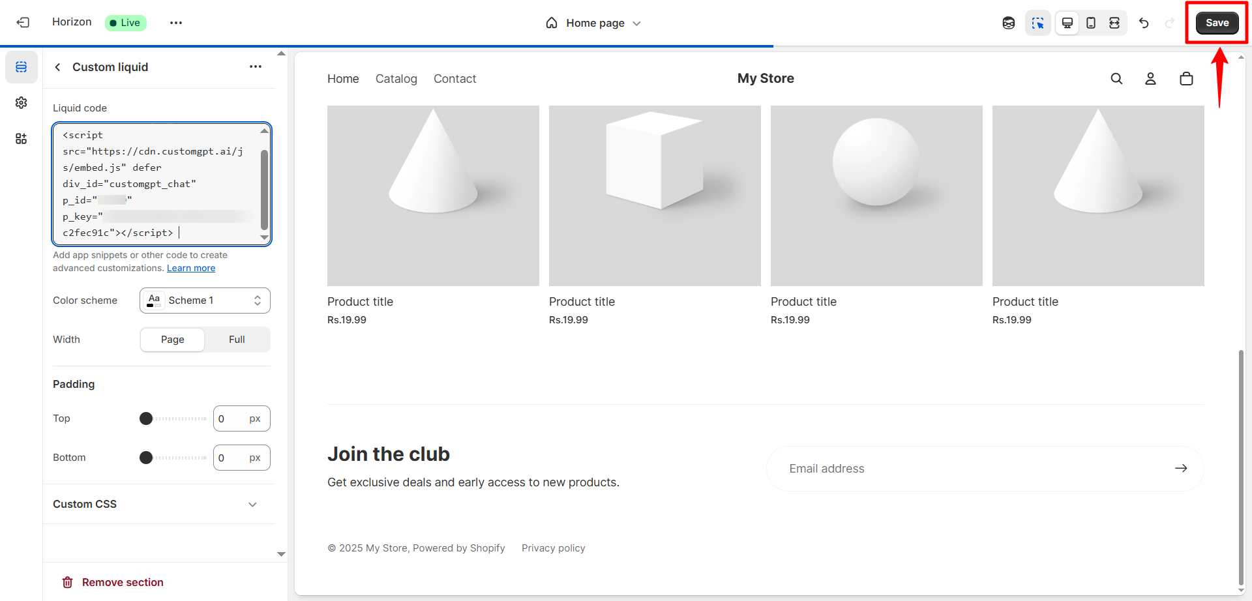Click the settings panel scroll-down arrow
Viewport: 1252px width, 601px height.
tap(282, 554)
